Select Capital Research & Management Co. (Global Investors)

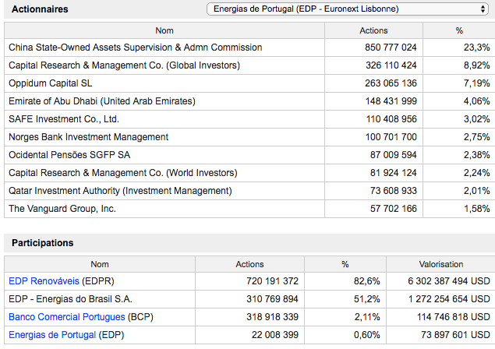[125, 65]
